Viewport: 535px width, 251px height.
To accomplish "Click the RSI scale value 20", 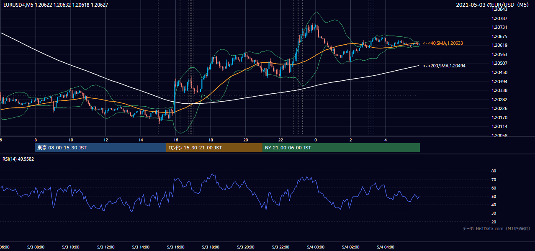I will pos(494,222).
